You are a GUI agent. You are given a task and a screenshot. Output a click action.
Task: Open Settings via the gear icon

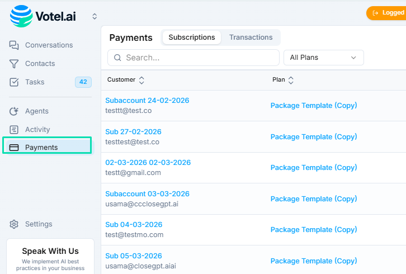click(x=15, y=224)
